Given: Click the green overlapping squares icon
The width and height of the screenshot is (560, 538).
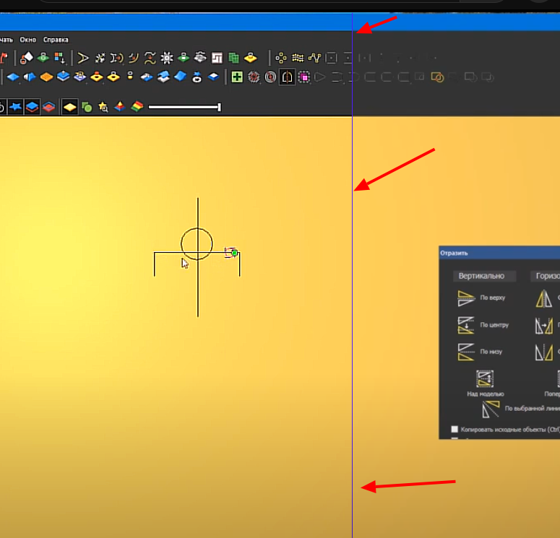Looking at the screenshot, I should (x=233, y=58).
